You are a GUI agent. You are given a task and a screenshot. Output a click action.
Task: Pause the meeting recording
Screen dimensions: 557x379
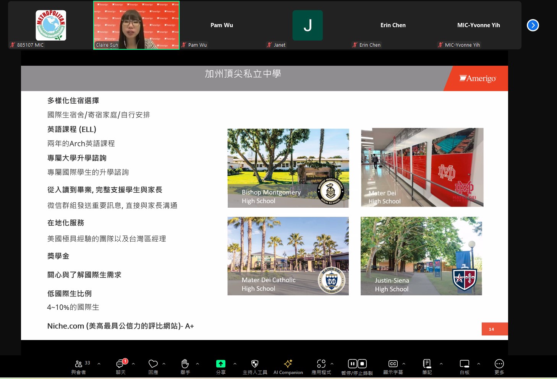click(352, 364)
